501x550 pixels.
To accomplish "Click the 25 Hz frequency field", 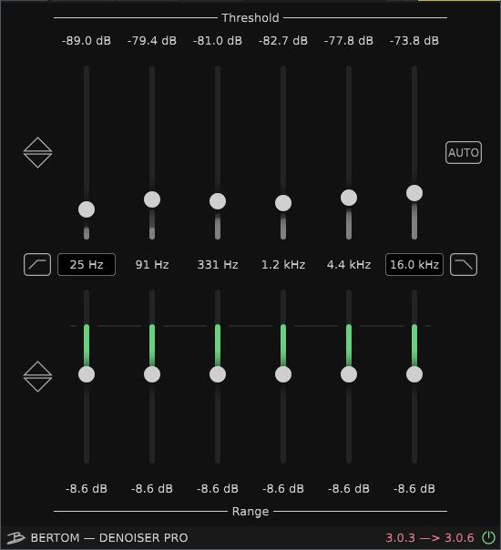I will click(x=87, y=264).
